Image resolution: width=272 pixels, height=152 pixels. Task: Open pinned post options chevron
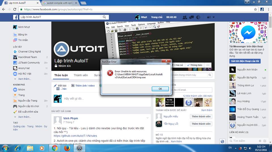(147, 118)
